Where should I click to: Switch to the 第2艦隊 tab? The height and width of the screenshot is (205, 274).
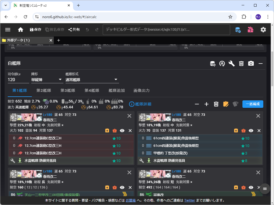[x=44, y=90]
